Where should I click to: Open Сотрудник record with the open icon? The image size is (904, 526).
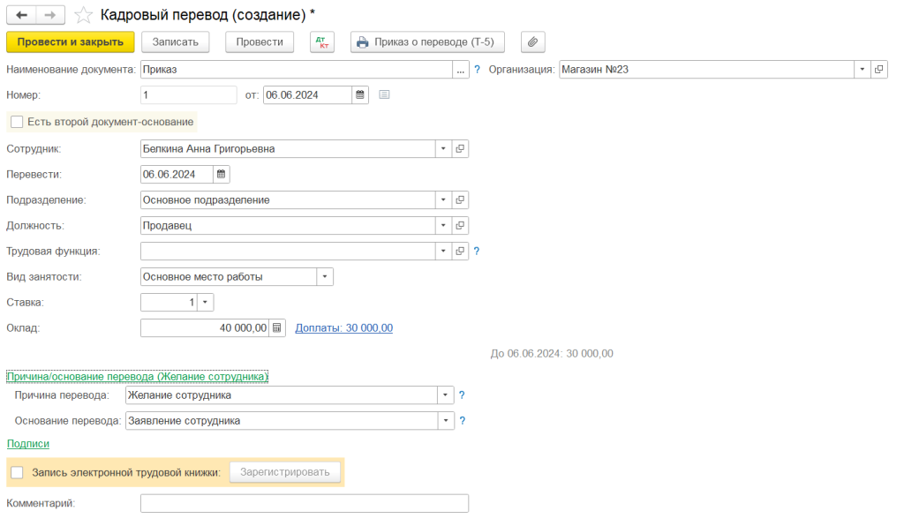[x=460, y=149]
